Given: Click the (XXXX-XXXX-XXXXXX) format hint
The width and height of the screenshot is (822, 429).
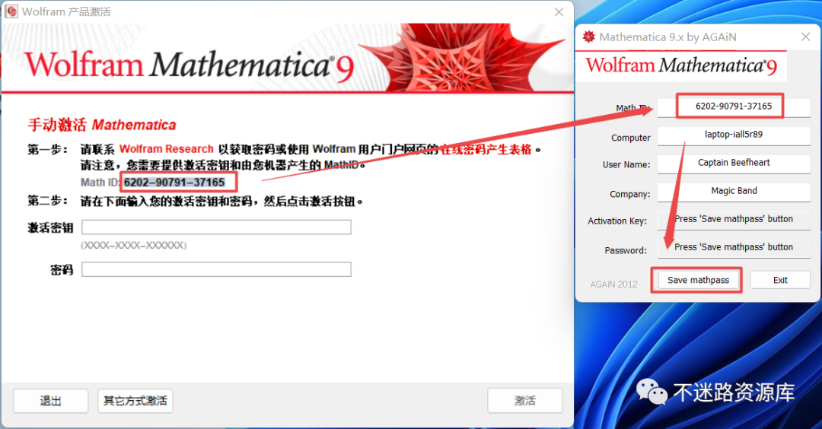Looking at the screenshot, I should (134, 245).
